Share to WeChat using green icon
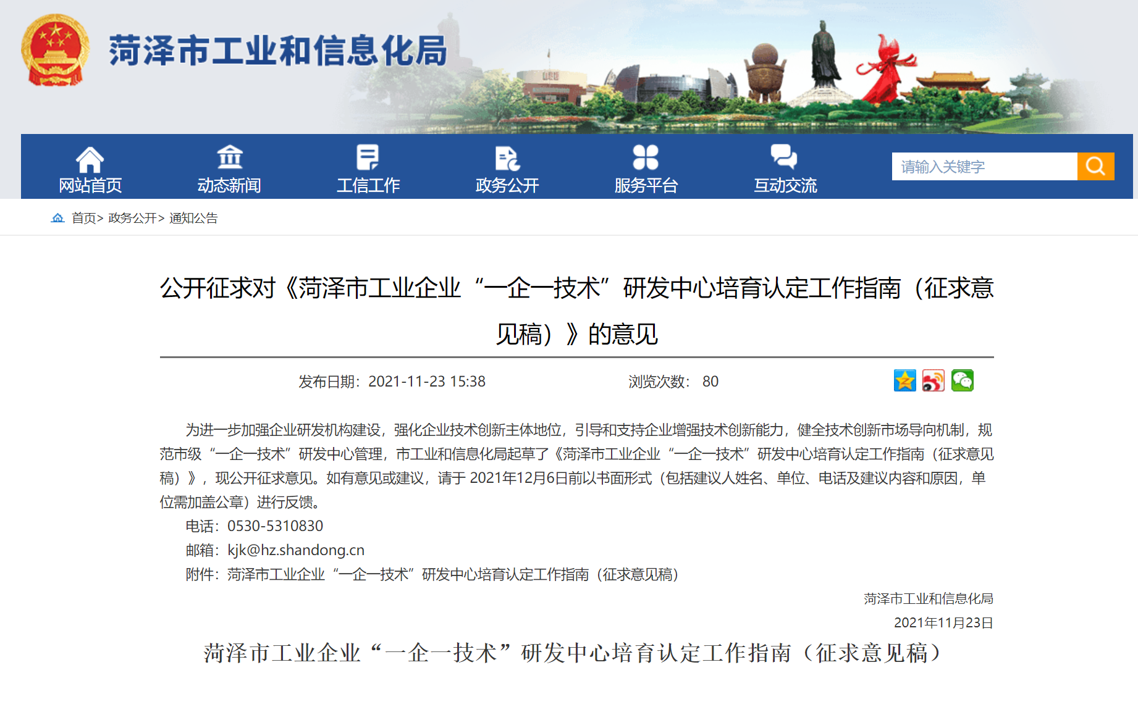Image resolution: width=1138 pixels, height=707 pixels. pos(962,381)
